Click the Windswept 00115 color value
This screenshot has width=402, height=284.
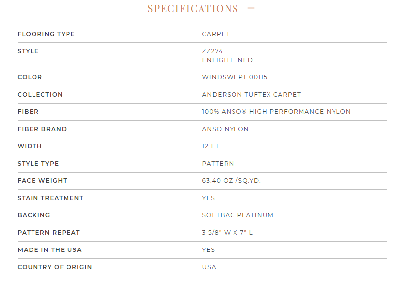pos(234,77)
